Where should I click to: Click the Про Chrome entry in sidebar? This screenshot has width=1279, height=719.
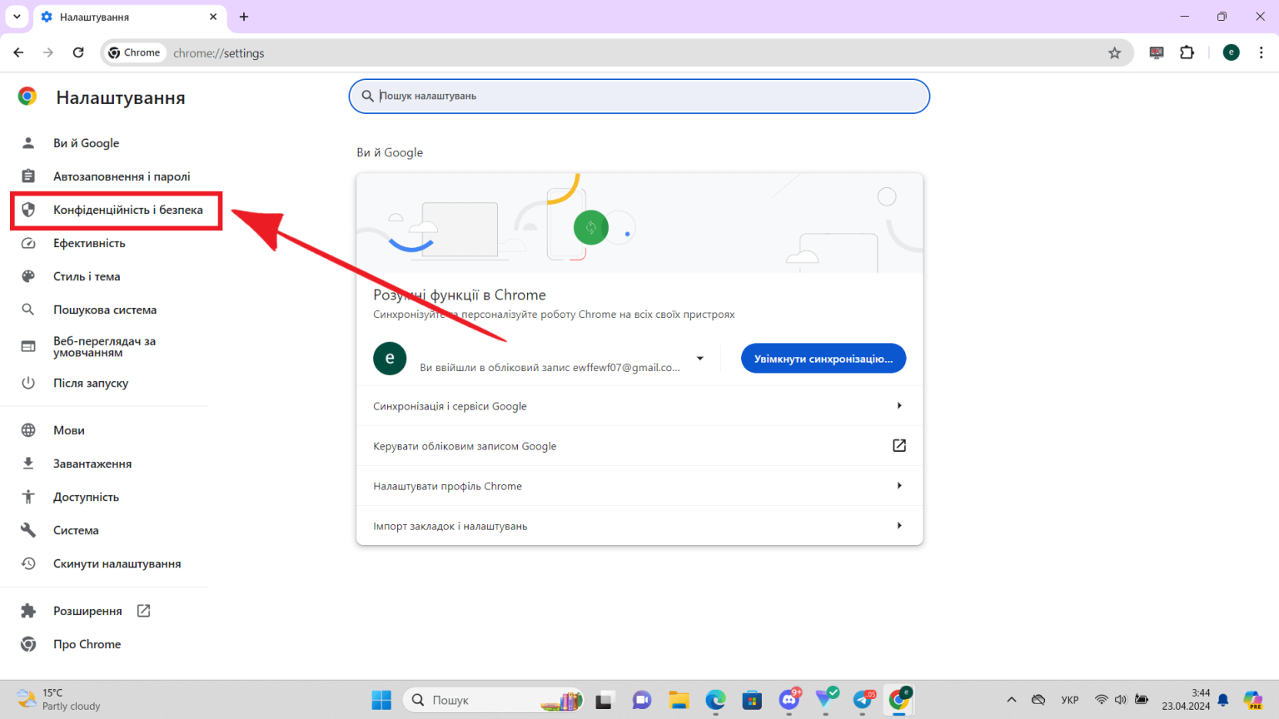coord(87,643)
